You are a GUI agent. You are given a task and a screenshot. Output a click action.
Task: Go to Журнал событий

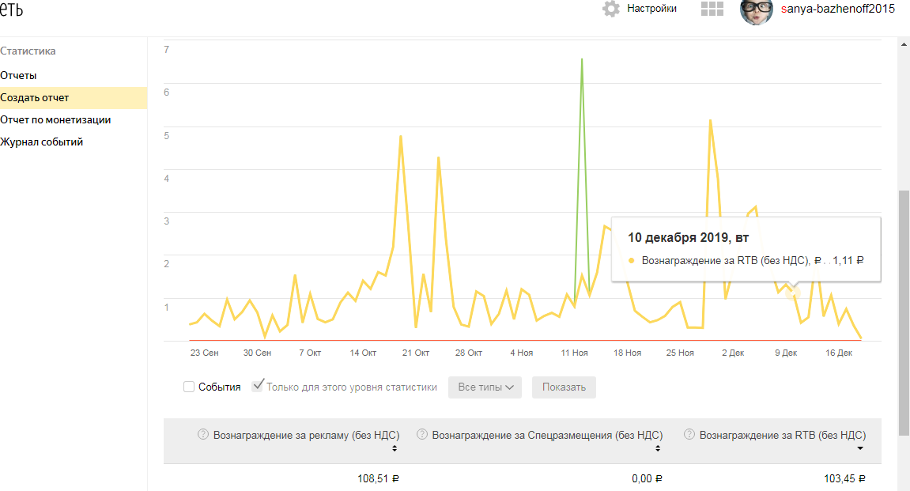click(42, 142)
